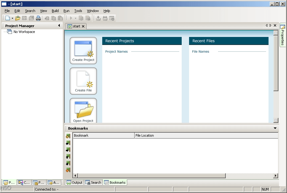This screenshot has height=193, width=287.
Task: Click the Bookmarks scroll left arrow
Action: click(x=75, y=176)
